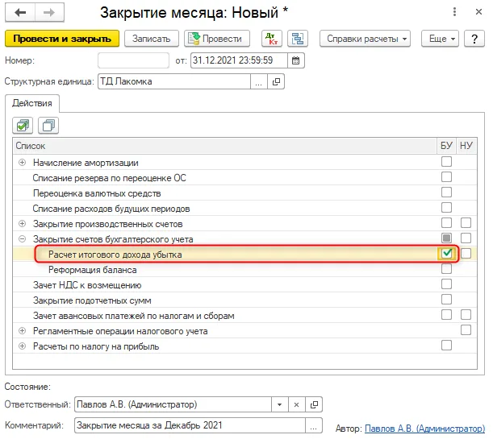
Task: Check all actions with the green checkmarks icon
Action: tap(23, 126)
